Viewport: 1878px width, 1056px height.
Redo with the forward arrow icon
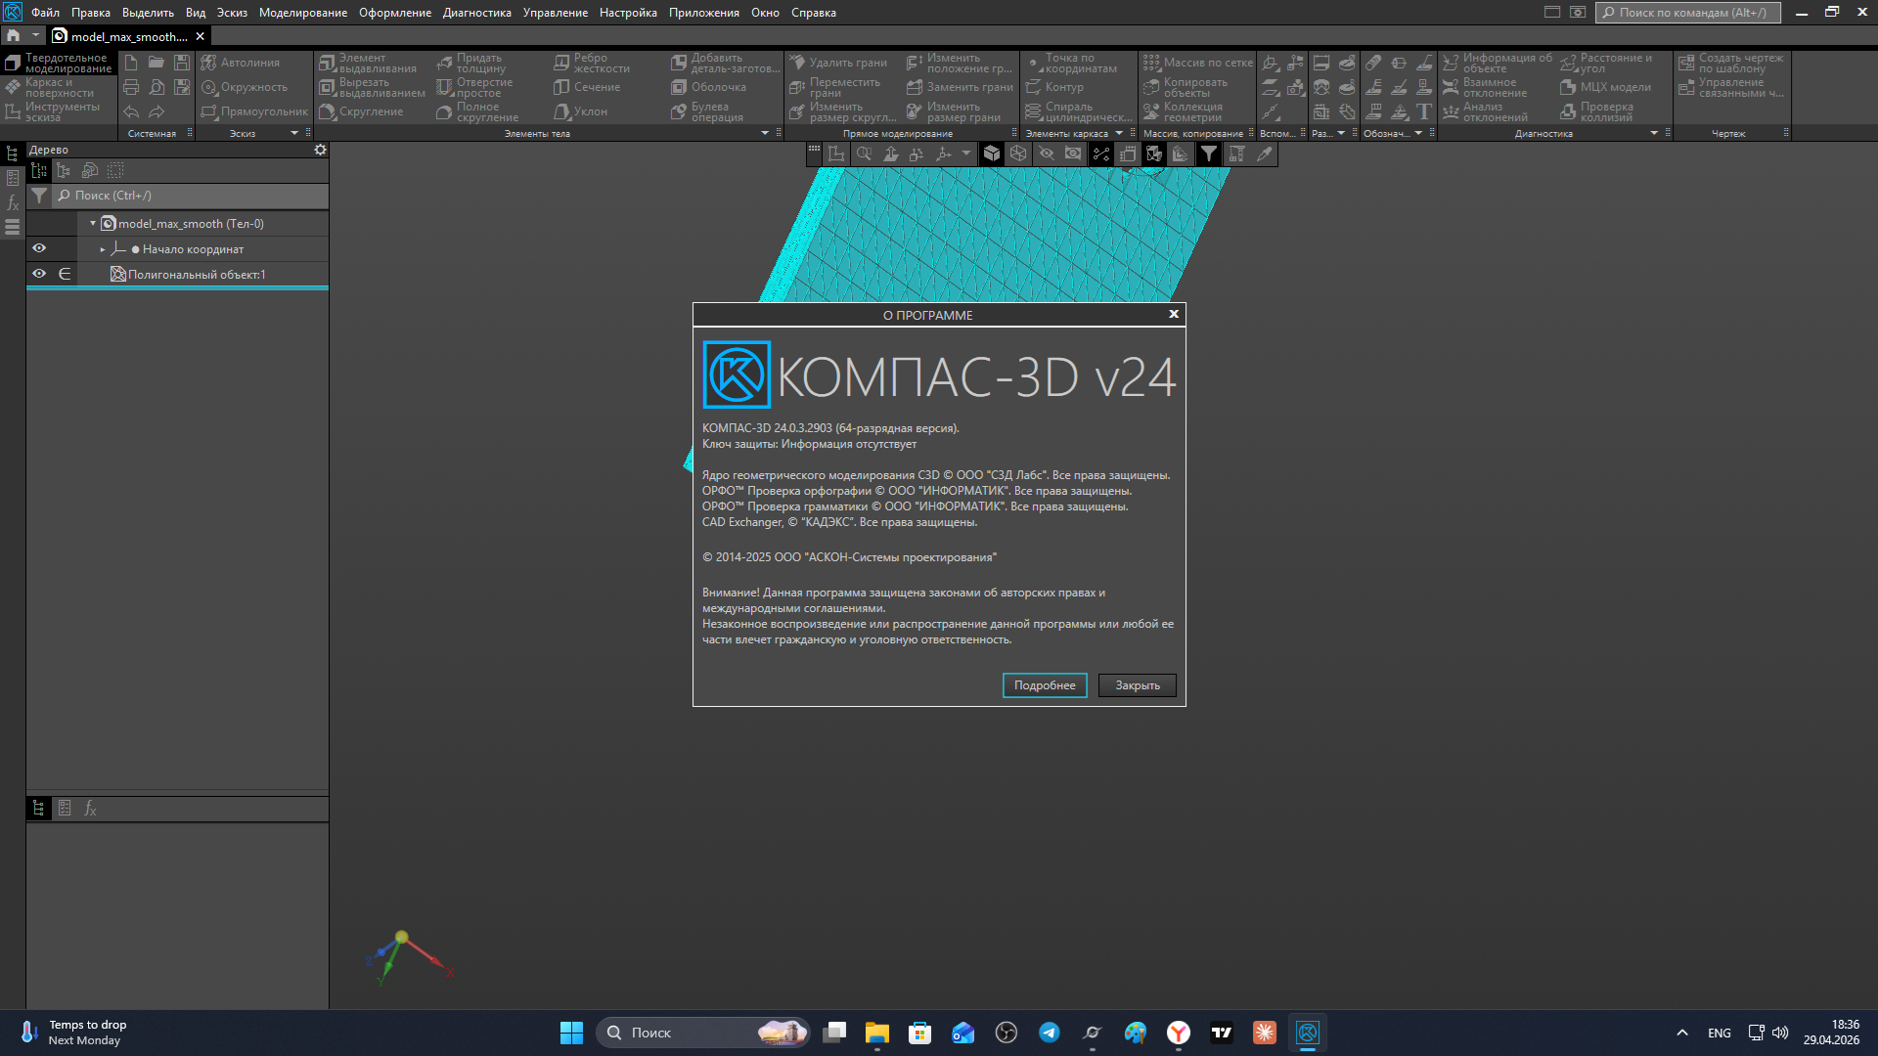tap(156, 111)
